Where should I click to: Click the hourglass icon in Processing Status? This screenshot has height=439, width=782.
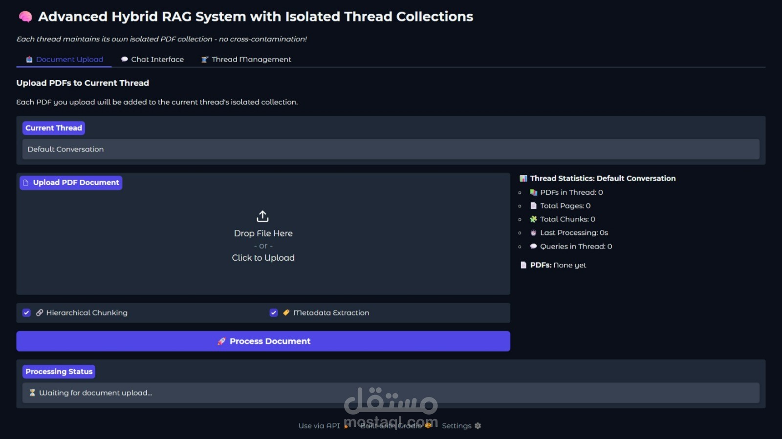click(32, 393)
